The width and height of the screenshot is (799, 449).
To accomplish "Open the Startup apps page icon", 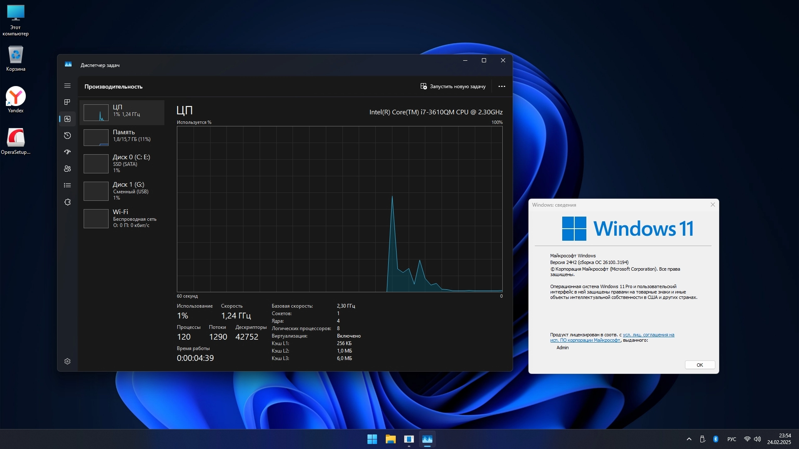I will [67, 152].
